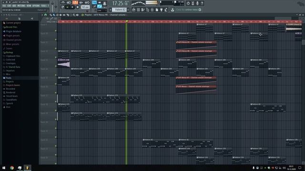This screenshot has width=305, height=171.
Task: Mute Track 12 with its green switch
Action: click(x=56, y=57)
